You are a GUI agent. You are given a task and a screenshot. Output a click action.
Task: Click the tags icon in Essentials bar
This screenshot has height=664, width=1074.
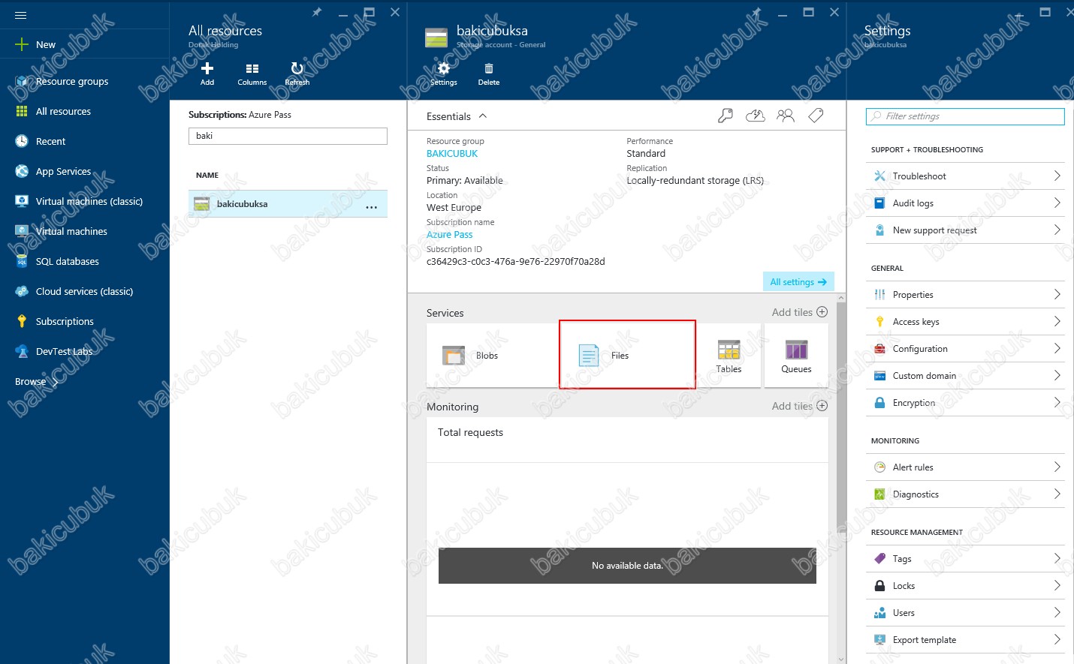[x=816, y=116]
